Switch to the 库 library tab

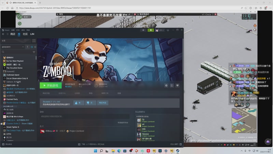(19, 34)
